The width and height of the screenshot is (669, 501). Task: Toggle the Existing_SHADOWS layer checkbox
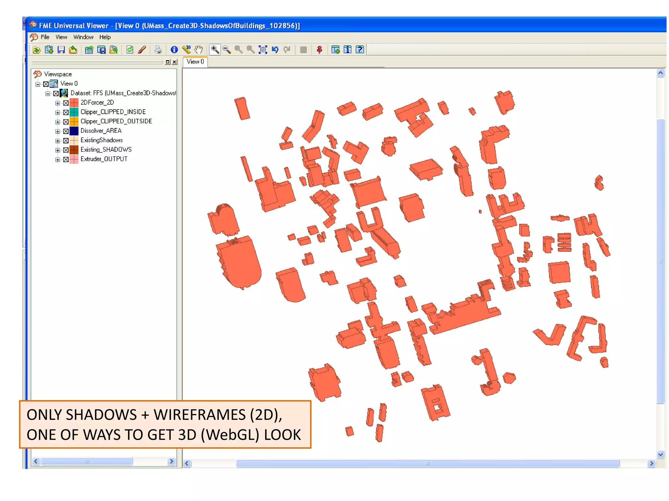(66, 150)
